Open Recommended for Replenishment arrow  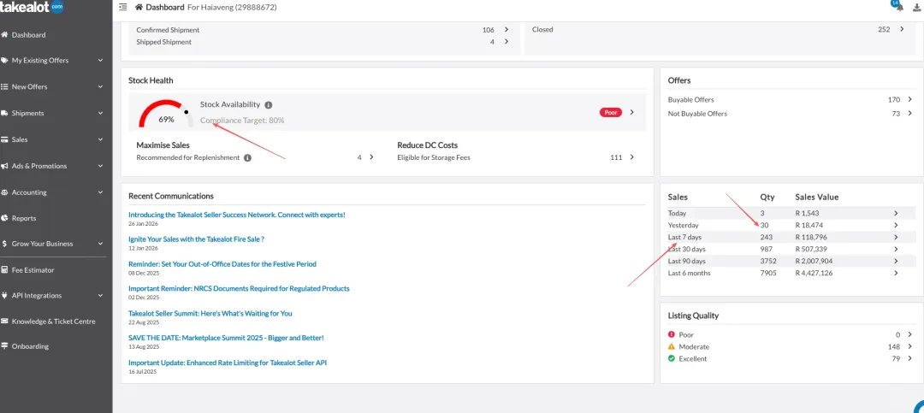(371, 157)
